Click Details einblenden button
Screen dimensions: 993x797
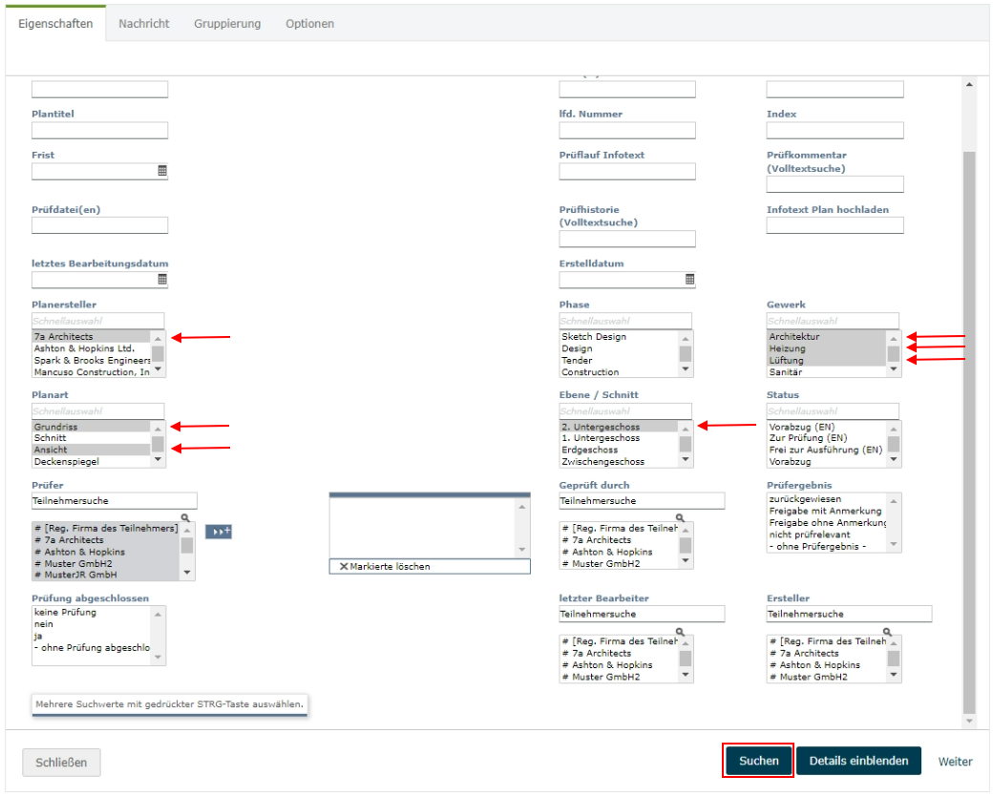tap(858, 761)
